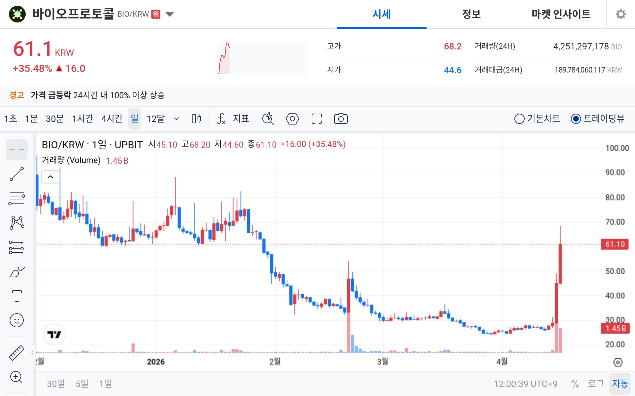Select the 기본차트 radio button
The image size is (635, 396).
pyautogui.click(x=519, y=119)
